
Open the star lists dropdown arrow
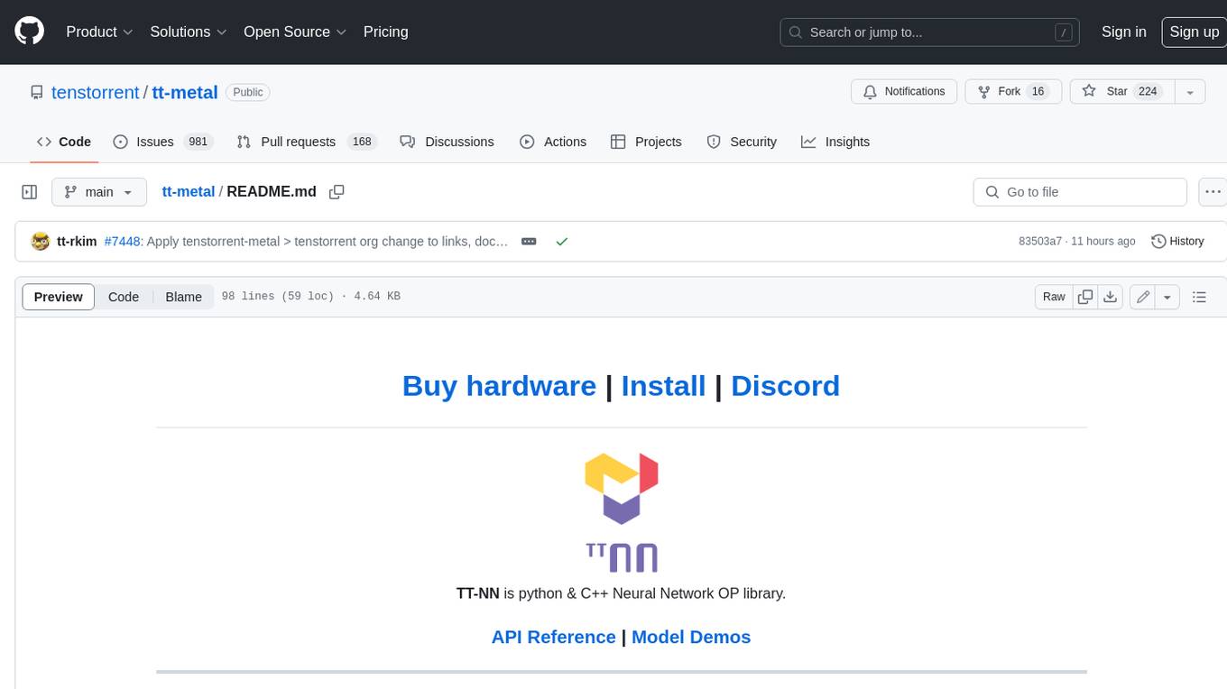coord(1190,92)
